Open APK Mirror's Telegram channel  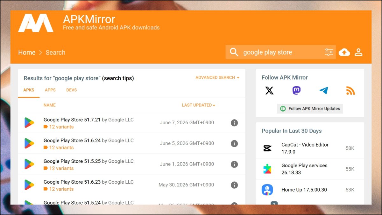[323, 91]
